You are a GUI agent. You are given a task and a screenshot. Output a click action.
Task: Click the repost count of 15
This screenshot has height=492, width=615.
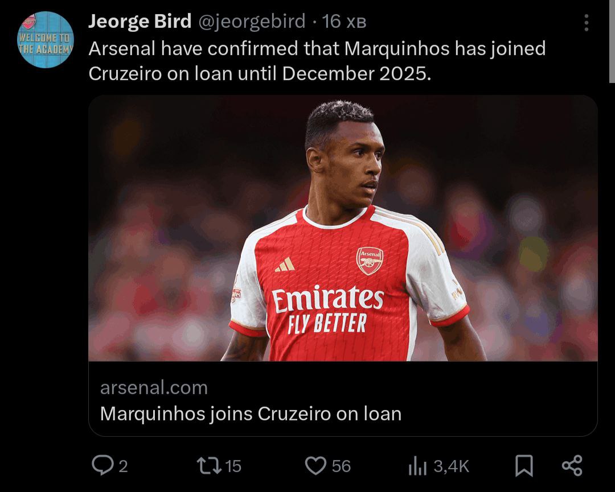click(x=233, y=467)
